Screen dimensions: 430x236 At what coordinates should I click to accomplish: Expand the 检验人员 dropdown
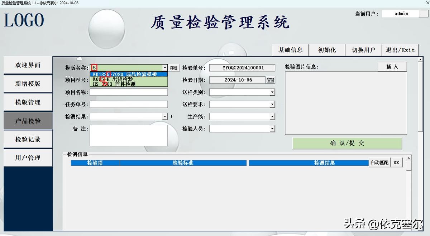(x=272, y=129)
